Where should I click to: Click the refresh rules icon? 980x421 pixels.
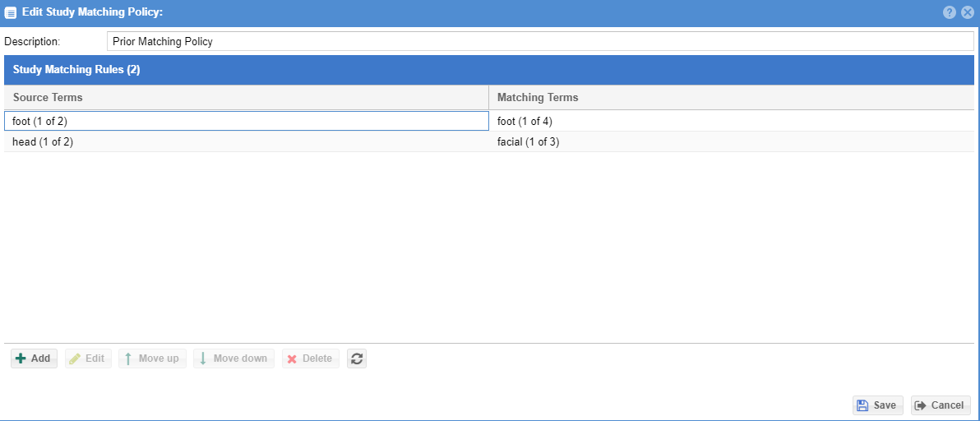pyautogui.click(x=357, y=359)
